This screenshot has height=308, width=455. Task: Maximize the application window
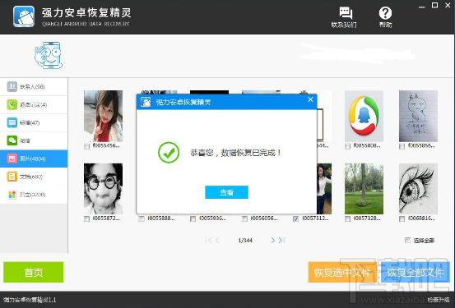[434, 5]
